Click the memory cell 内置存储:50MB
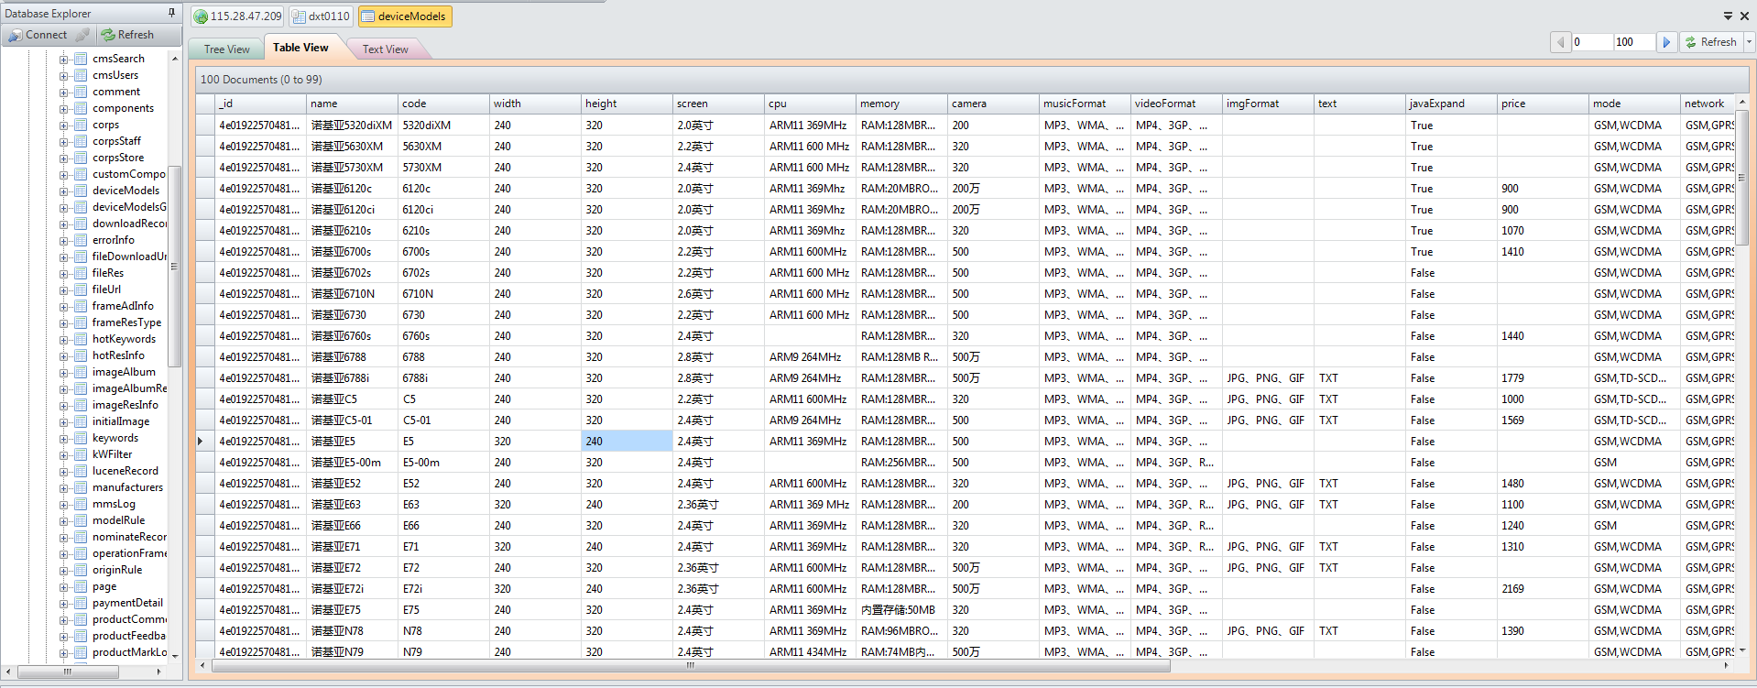Image resolution: width=1757 pixels, height=688 pixels. coord(901,610)
